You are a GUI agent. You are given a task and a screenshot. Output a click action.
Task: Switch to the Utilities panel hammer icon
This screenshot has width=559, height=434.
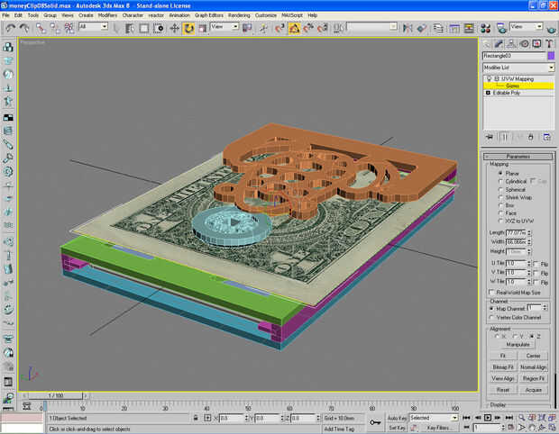point(549,44)
